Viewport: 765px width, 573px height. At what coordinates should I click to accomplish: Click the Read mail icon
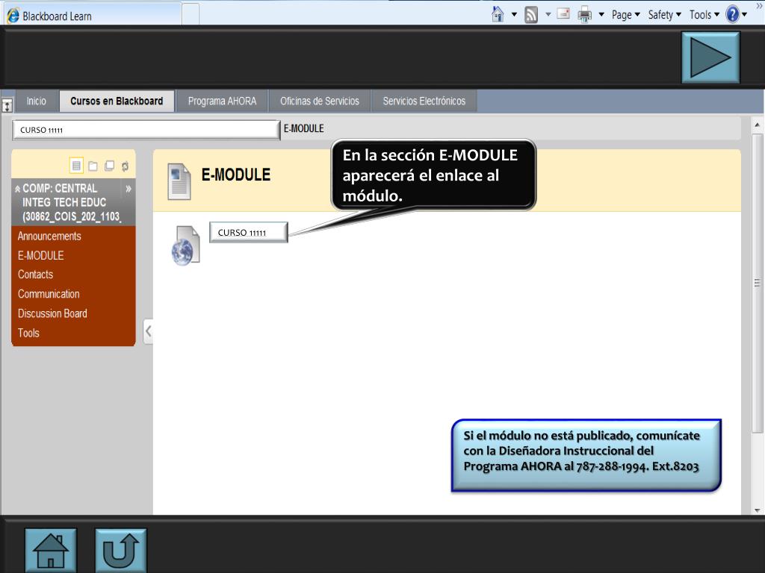point(563,14)
